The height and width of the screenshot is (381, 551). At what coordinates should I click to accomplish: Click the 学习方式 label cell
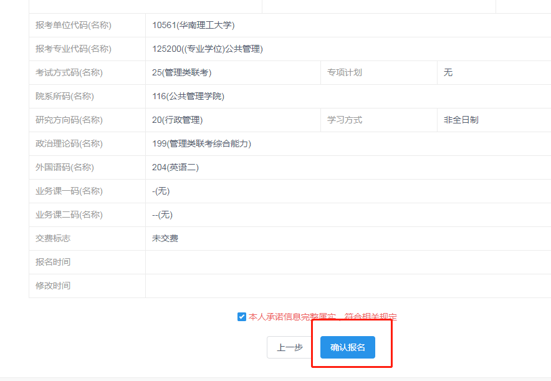click(345, 120)
